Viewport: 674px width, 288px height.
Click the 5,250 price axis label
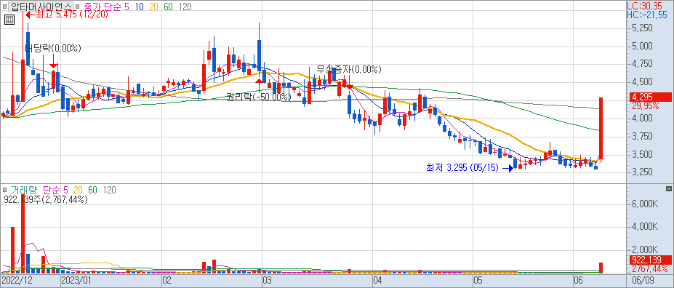coord(642,28)
